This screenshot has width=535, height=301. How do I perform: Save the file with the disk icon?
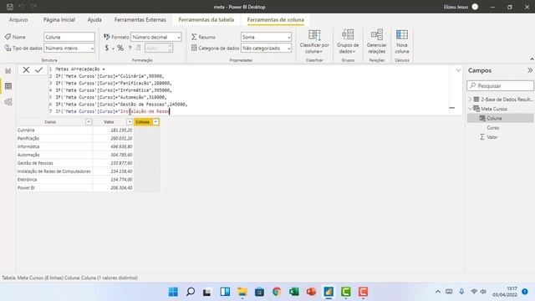click(10, 7)
